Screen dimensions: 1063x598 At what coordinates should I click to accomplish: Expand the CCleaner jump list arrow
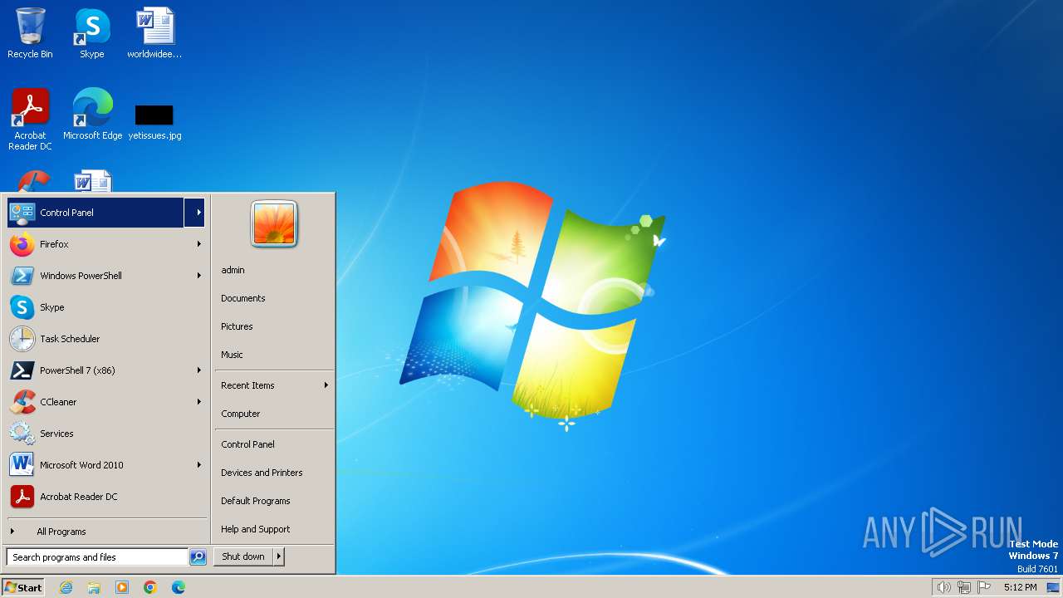point(198,402)
